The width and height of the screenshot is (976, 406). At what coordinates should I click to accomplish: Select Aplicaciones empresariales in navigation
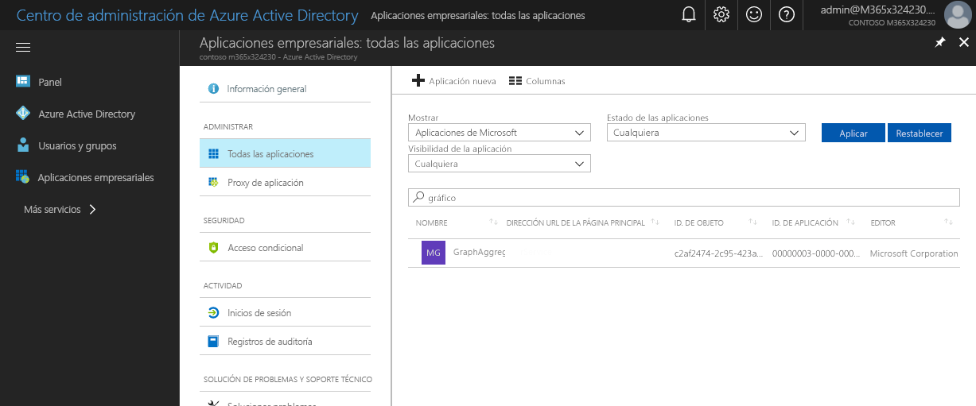tap(95, 177)
